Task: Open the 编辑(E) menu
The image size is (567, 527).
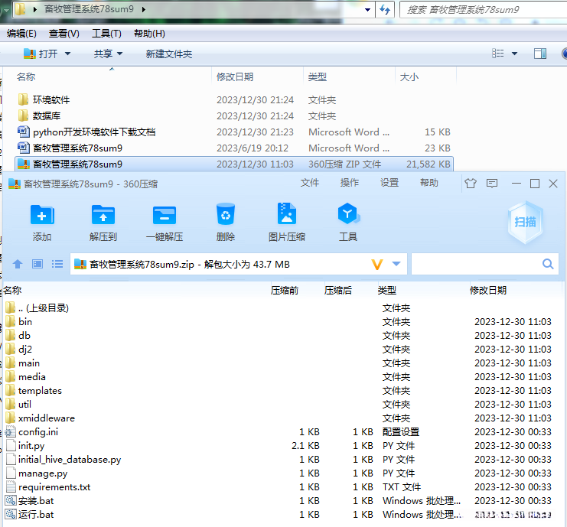Action: [21, 34]
